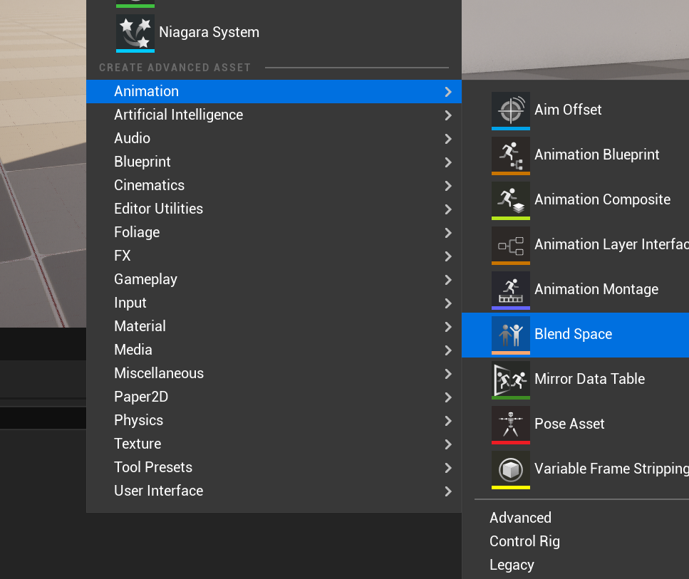This screenshot has height=579, width=689.
Task: Expand the Input submenu arrow
Action: [447, 303]
